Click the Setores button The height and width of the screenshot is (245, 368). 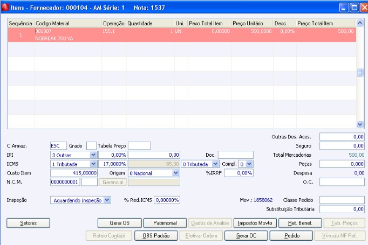[29, 223]
